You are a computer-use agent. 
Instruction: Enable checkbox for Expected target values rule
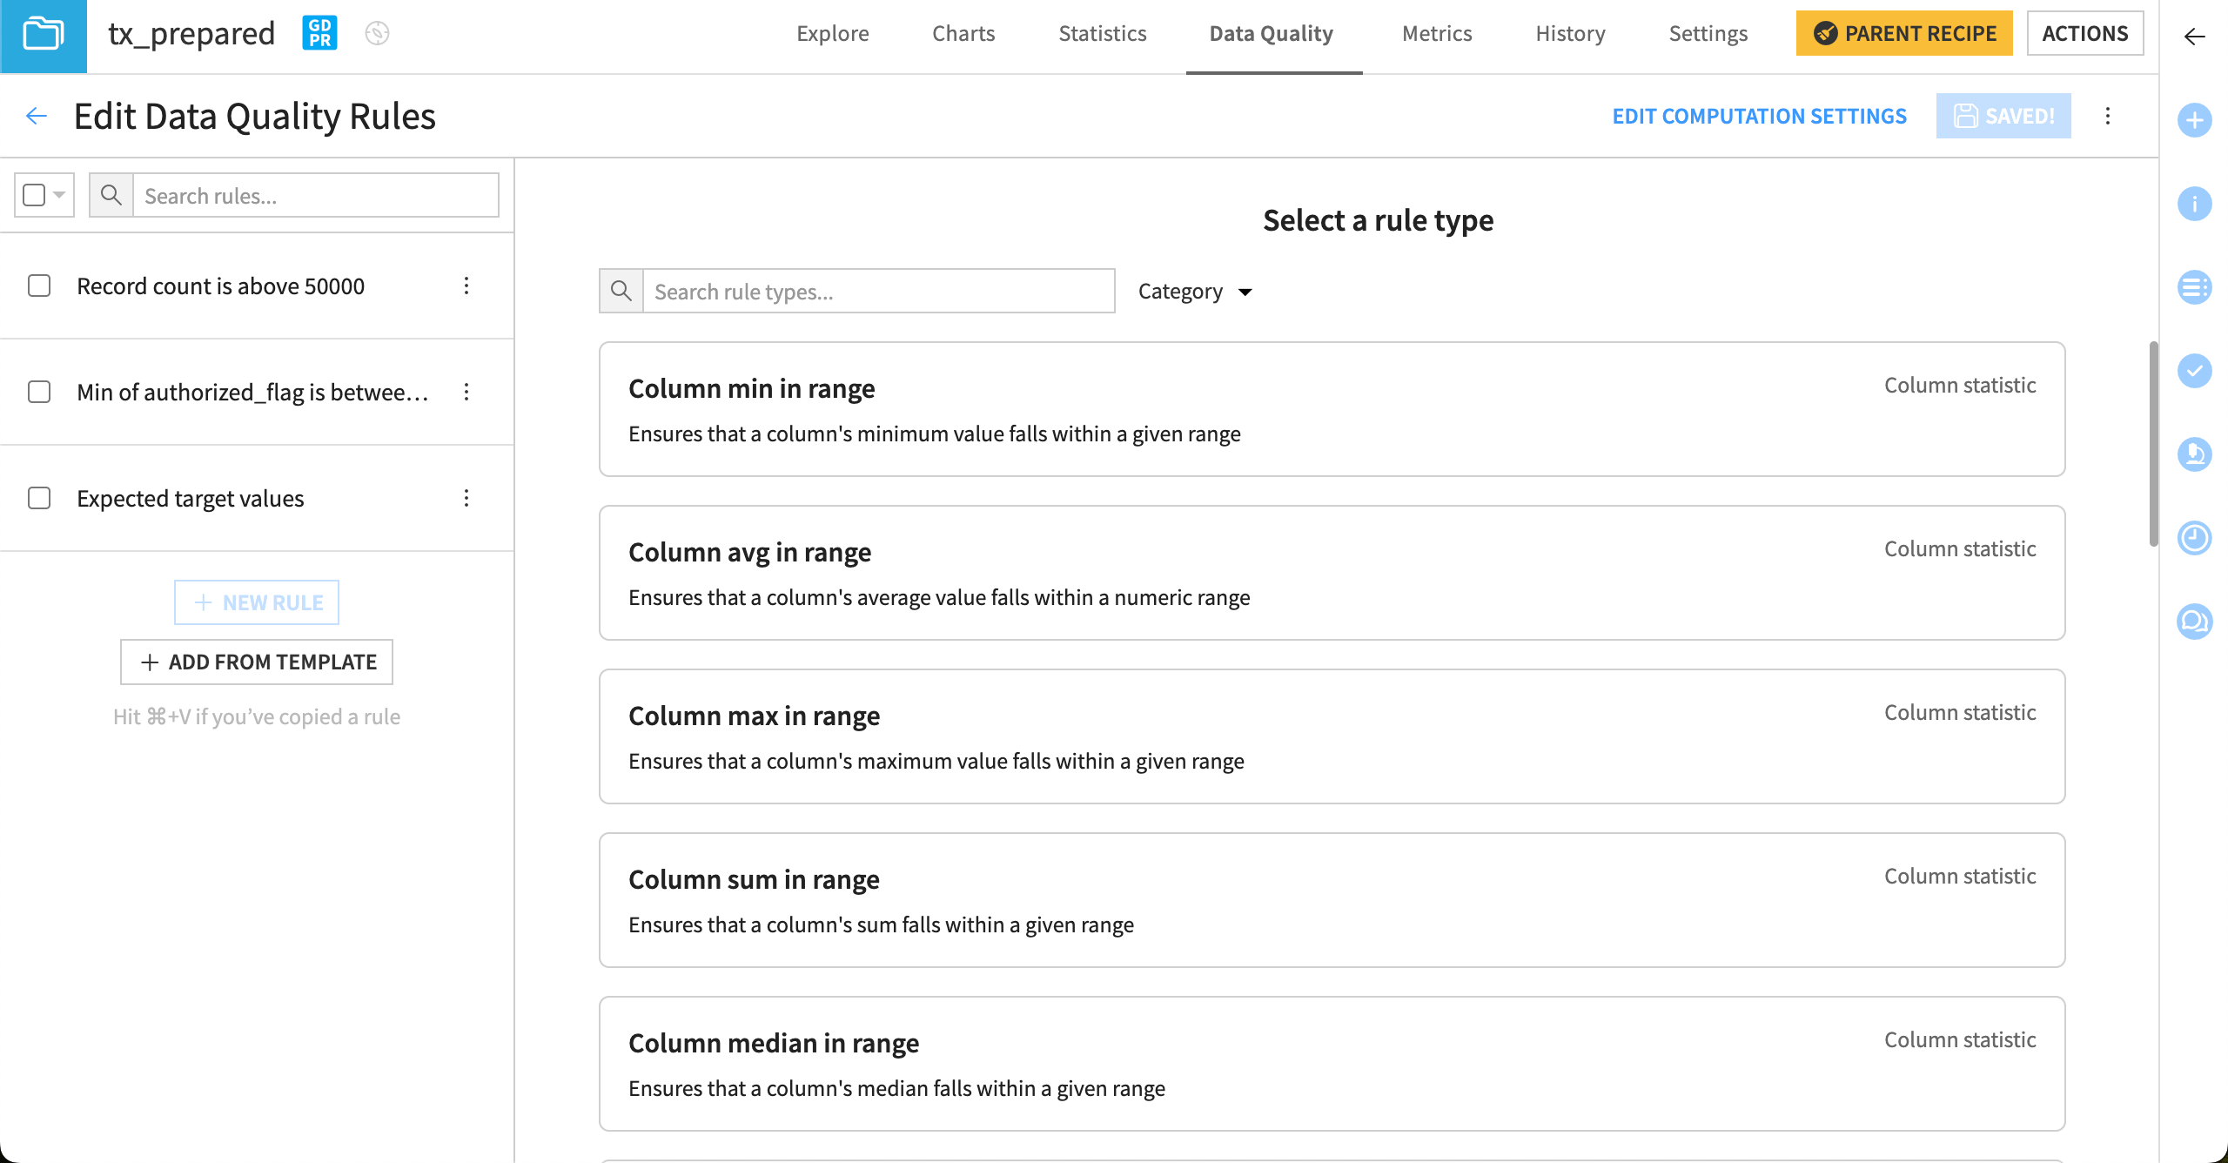pos(40,498)
